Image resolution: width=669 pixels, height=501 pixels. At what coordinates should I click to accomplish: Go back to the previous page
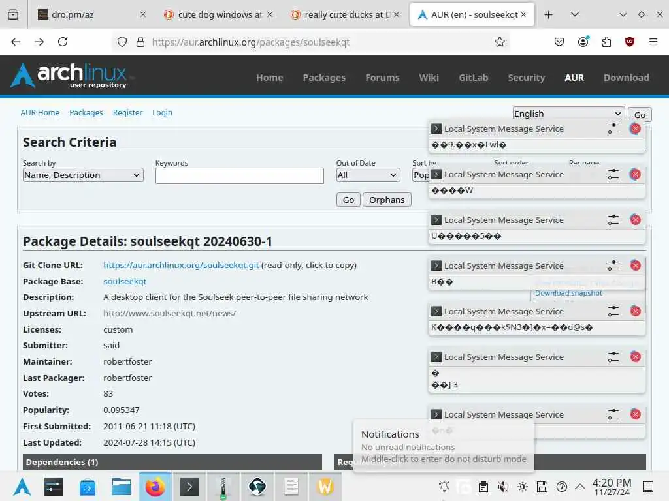pos(16,42)
